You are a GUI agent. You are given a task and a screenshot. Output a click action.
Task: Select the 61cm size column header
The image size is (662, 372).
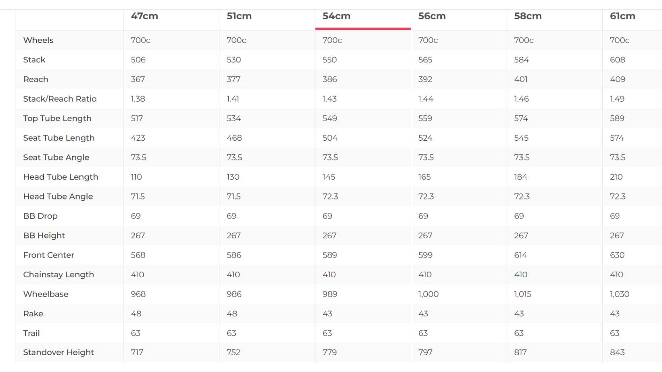click(622, 17)
